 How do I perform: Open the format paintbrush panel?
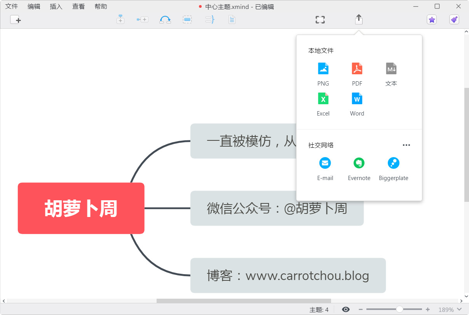(x=454, y=19)
